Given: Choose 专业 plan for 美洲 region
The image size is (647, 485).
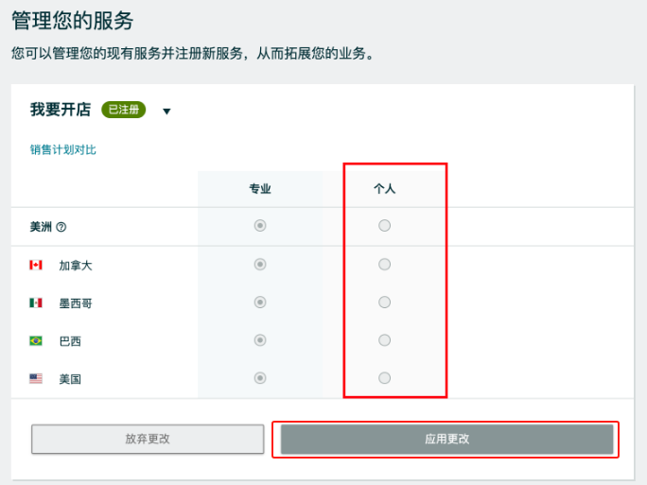Looking at the screenshot, I should tap(260, 226).
